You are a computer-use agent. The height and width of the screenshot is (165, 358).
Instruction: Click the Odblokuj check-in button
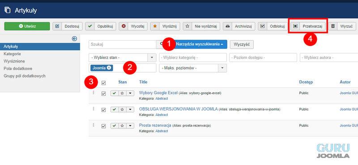coord(273,26)
